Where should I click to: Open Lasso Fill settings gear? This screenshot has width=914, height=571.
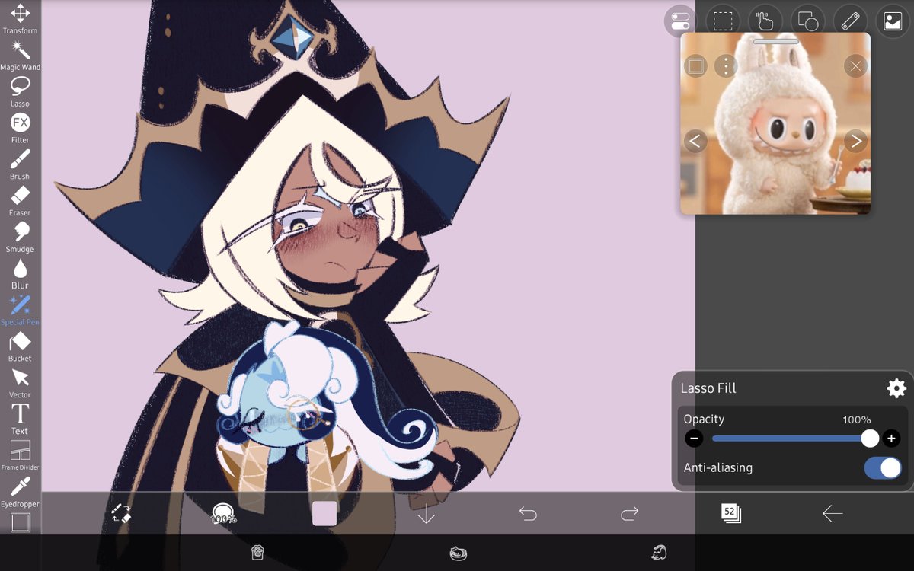tap(896, 388)
